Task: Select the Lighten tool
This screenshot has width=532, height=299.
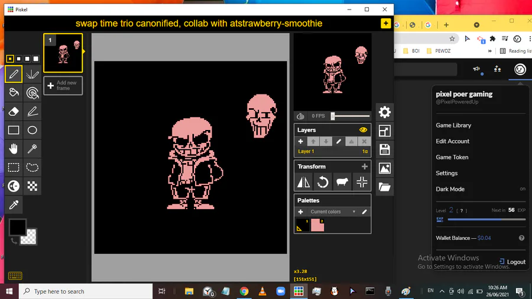Action: pyautogui.click(x=14, y=186)
